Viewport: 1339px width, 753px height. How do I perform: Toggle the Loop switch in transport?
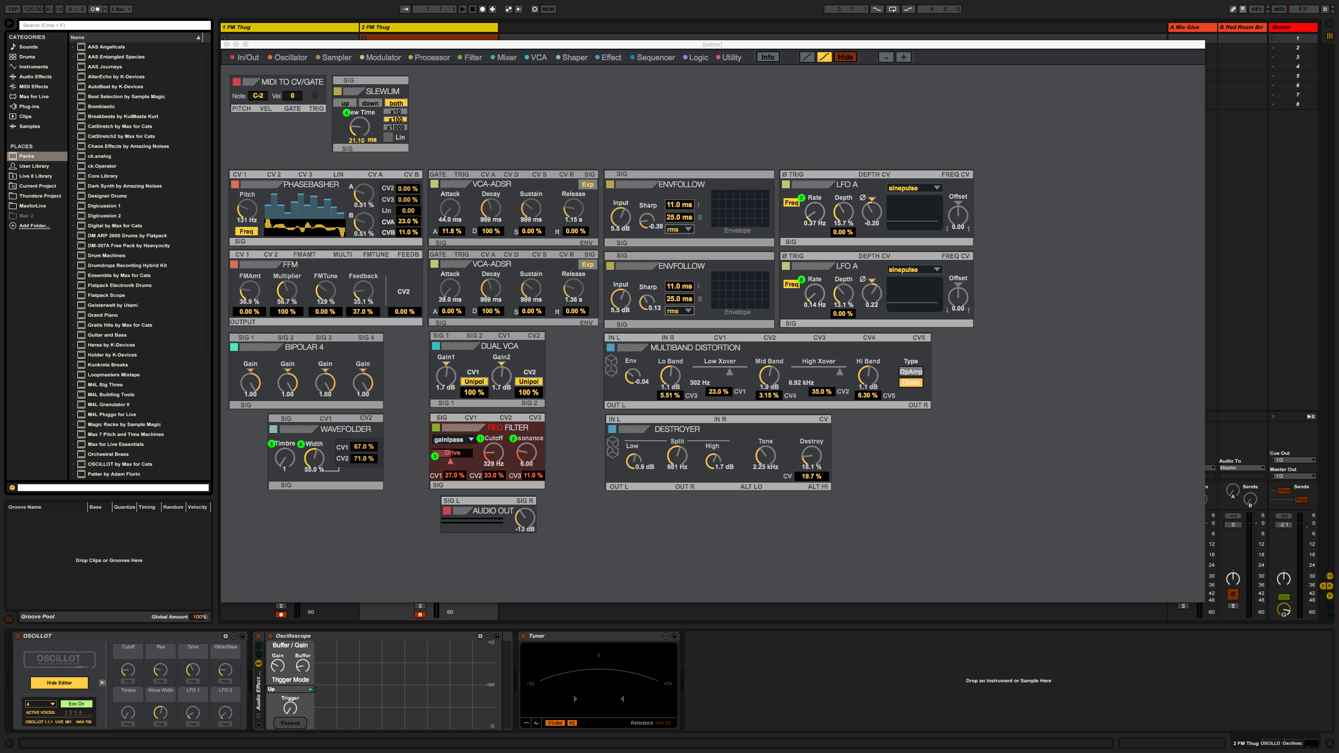(892, 9)
